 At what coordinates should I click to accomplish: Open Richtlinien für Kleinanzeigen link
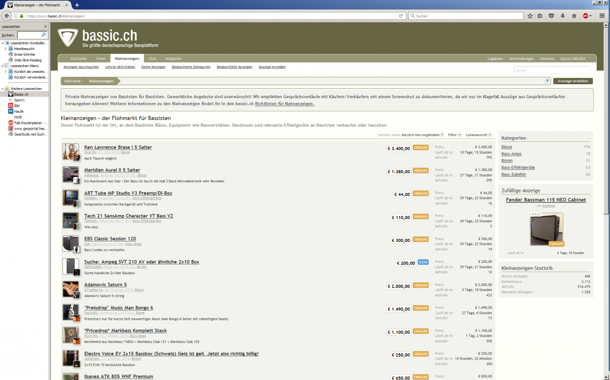[285, 103]
